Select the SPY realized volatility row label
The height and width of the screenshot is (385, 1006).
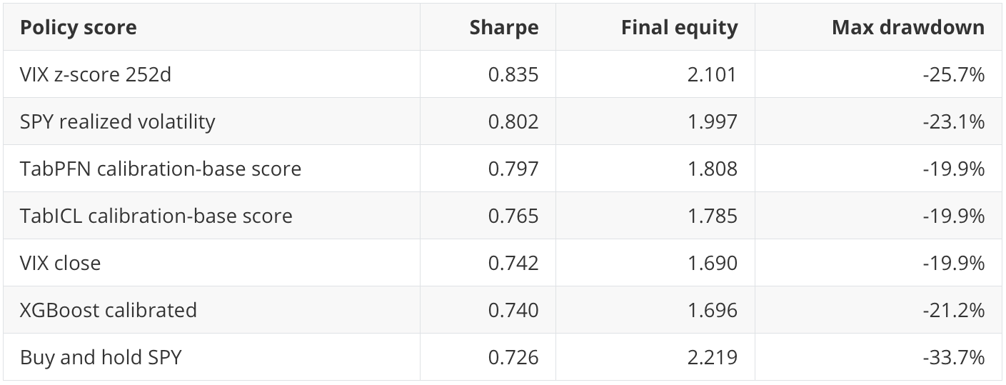(118, 121)
